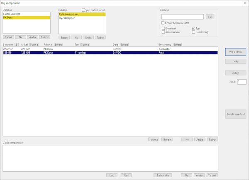Screen dimensions: 249x180
Task: Check the E-nummer search option
Action: [163, 29]
